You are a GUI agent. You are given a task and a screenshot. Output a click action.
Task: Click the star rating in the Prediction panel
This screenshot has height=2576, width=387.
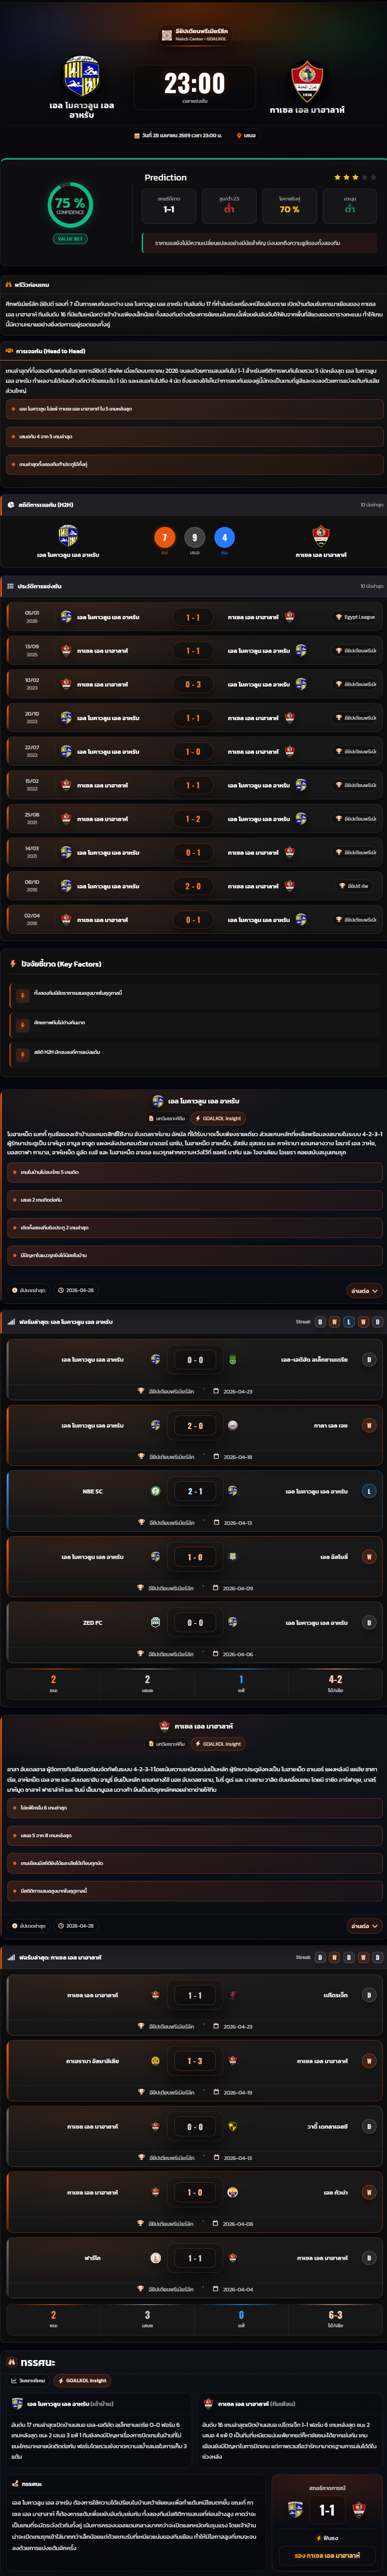click(x=355, y=177)
